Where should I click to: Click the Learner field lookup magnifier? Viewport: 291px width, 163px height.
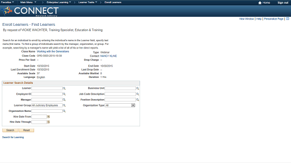64,88
